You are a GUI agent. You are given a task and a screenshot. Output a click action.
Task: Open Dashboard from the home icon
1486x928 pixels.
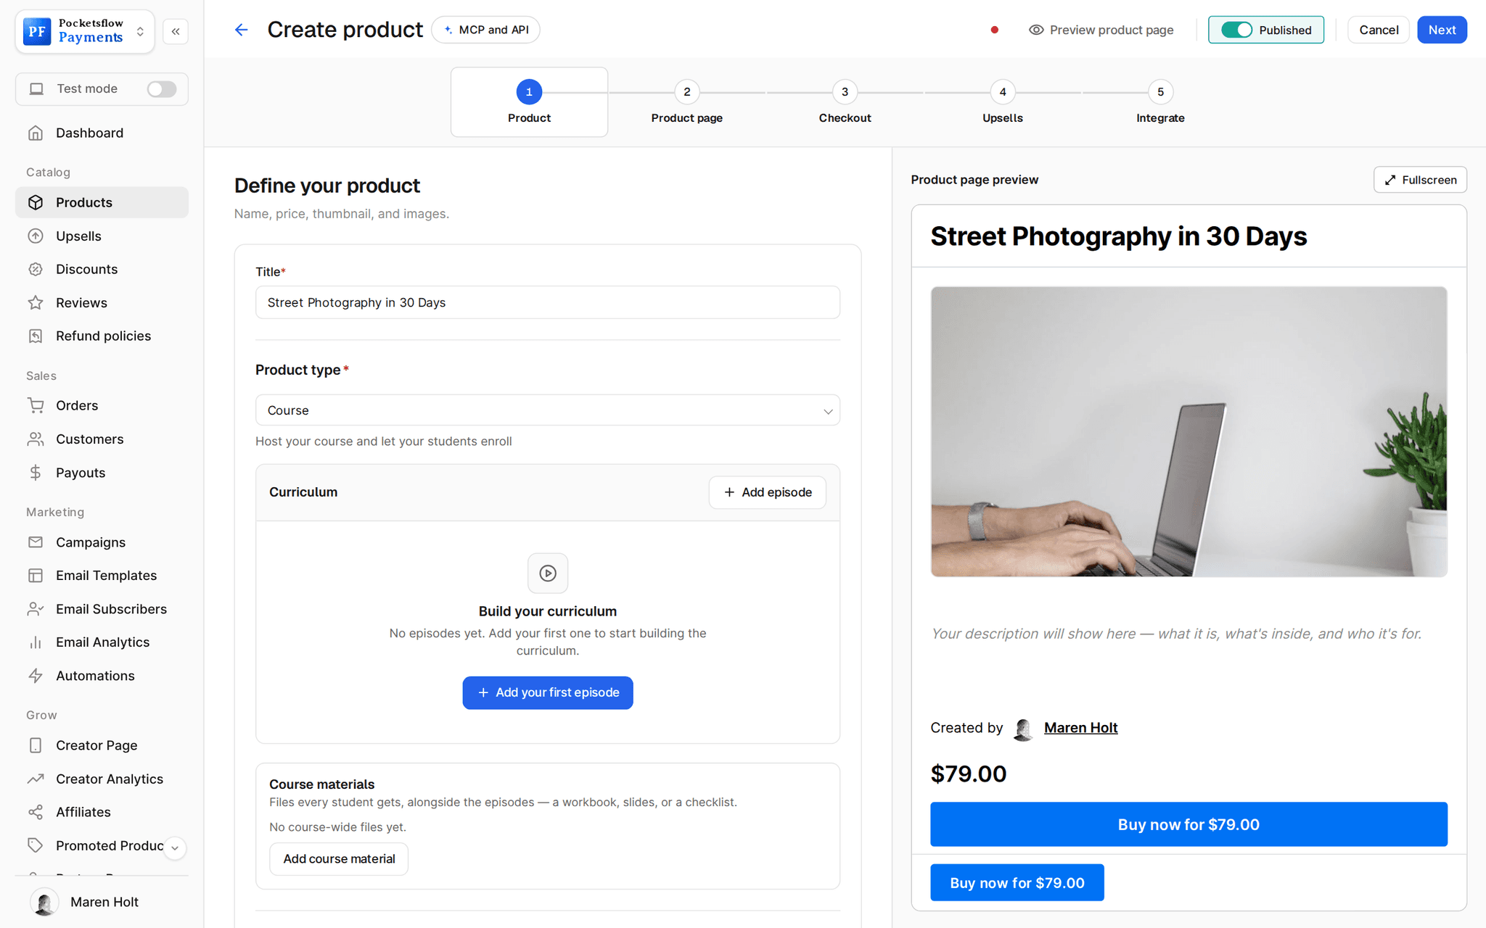tap(102, 133)
